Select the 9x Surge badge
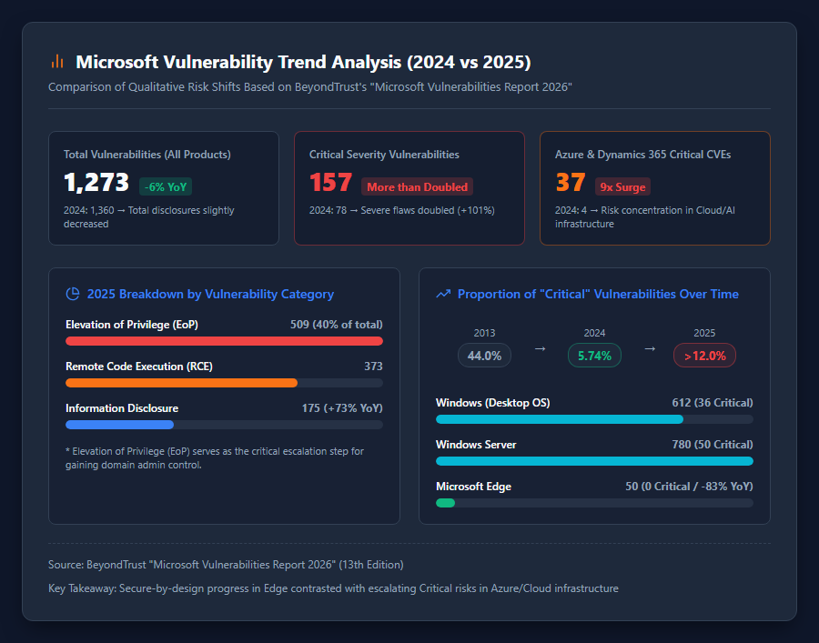Viewport: 819px width, 643px height. point(622,186)
